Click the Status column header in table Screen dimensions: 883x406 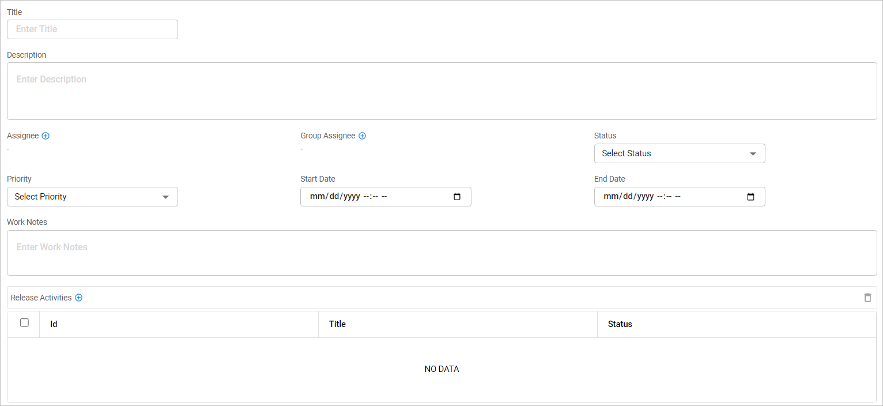[x=620, y=324]
